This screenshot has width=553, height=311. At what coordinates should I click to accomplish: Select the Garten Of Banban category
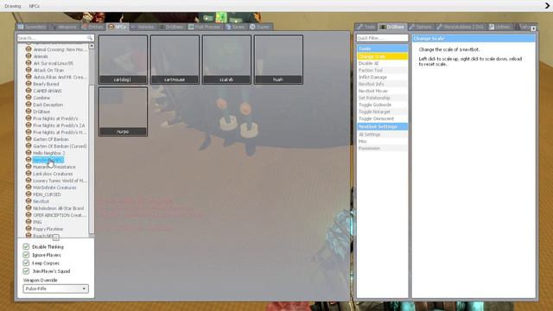[x=51, y=139]
